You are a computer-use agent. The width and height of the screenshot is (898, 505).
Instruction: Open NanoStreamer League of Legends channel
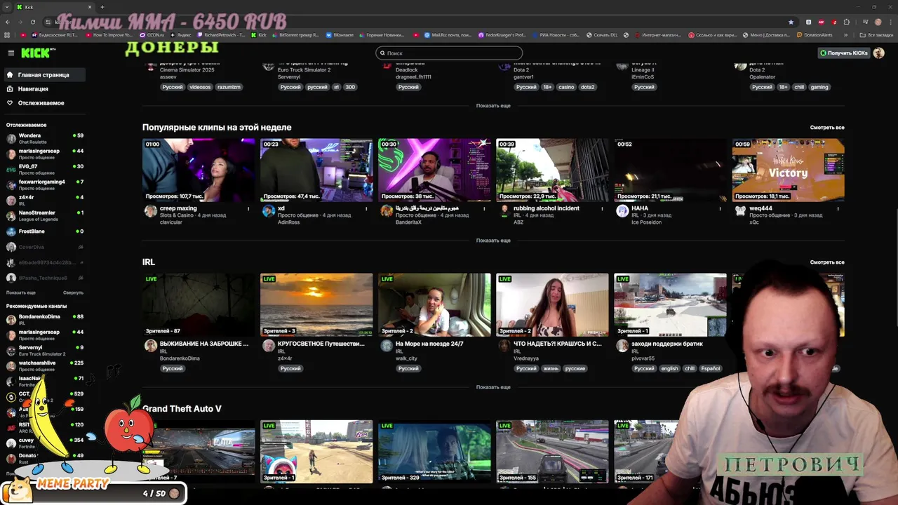(x=45, y=215)
